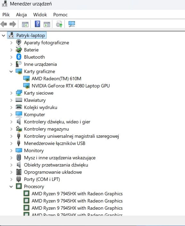Open the blue Help question-mark icon
This screenshot has width=185, height=226.
[38, 24]
